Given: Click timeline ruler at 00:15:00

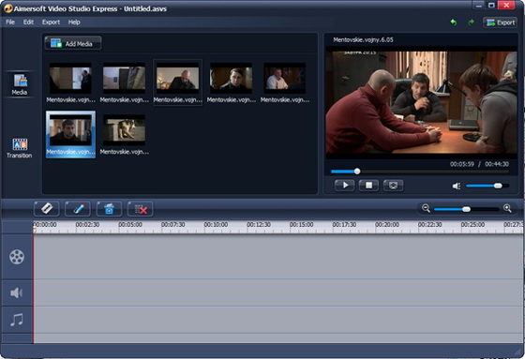Looking at the screenshot, I should 301,224.
